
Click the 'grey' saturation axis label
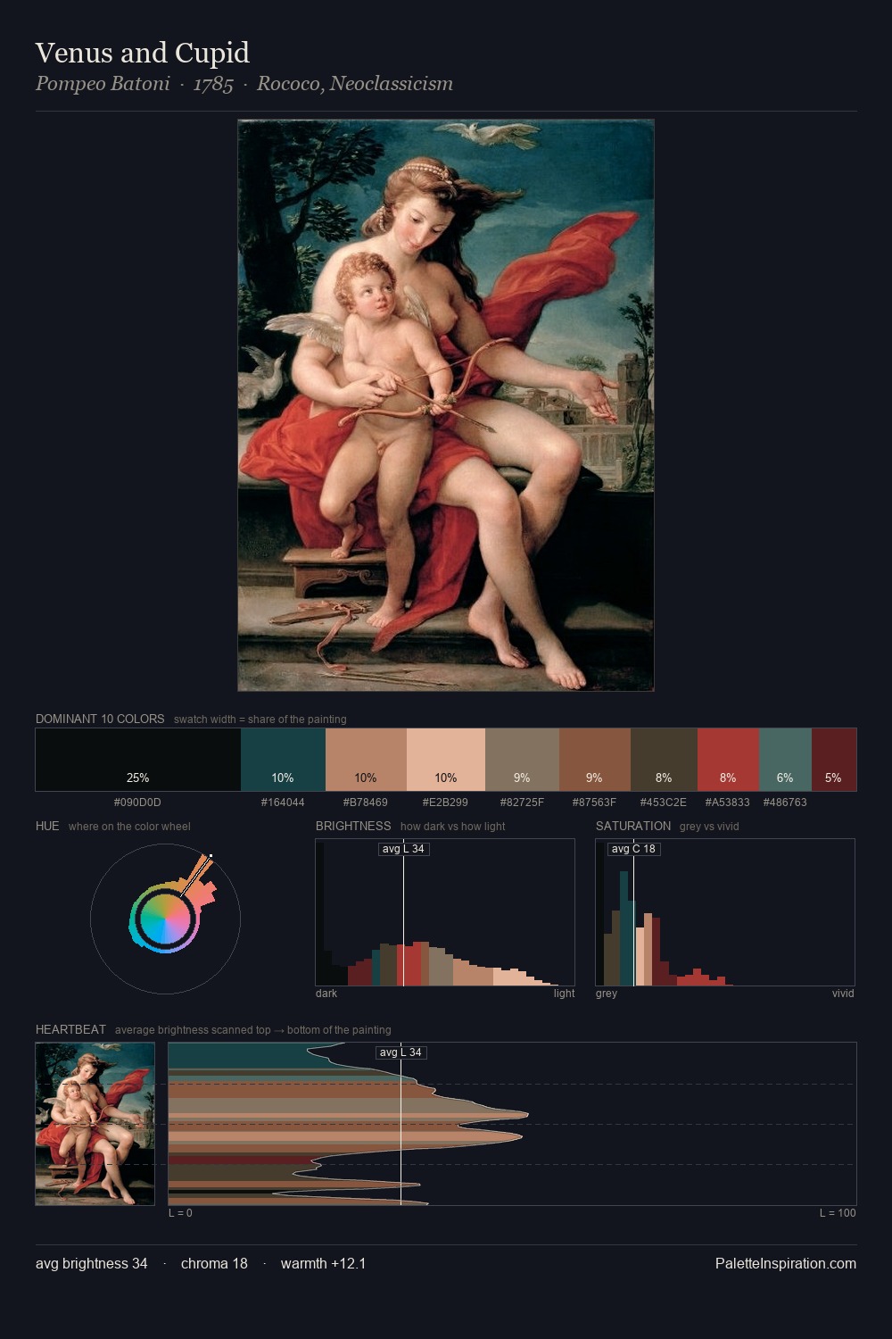tap(607, 994)
